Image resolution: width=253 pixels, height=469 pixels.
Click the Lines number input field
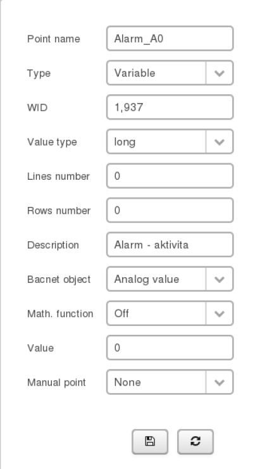tap(170, 176)
